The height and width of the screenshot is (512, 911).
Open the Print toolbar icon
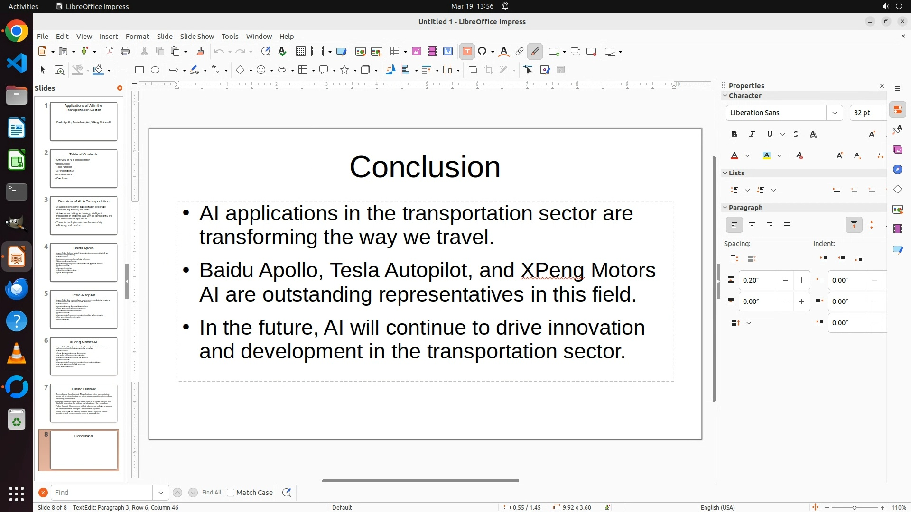point(125,52)
